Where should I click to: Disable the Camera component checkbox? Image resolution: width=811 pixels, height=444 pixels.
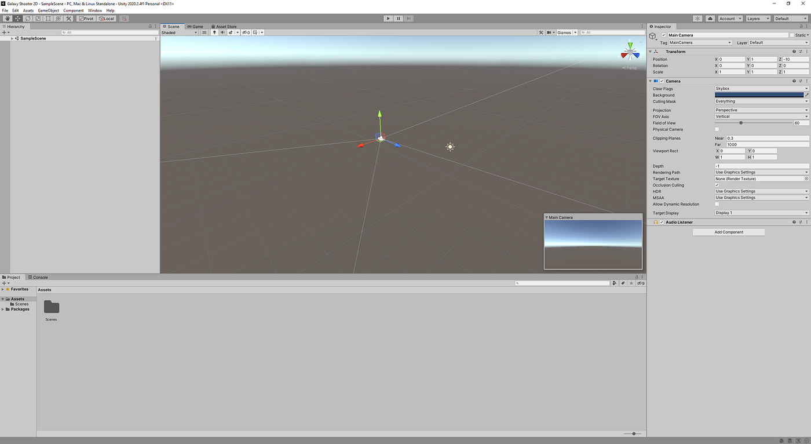click(x=662, y=81)
